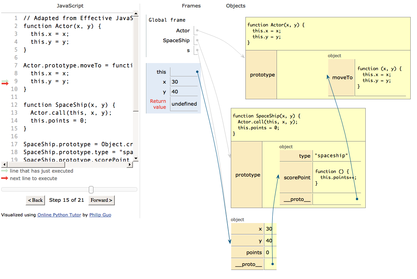Click the Back step button
The width and height of the screenshot is (417, 279).
coord(36,200)
